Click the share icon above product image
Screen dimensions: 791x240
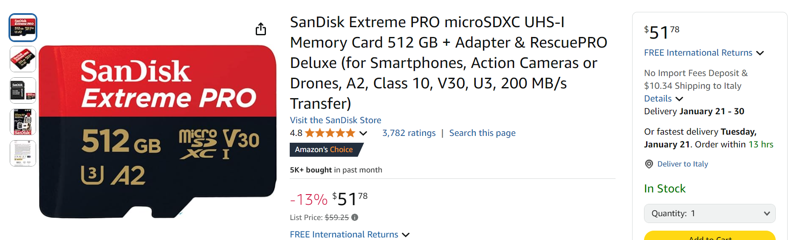(261, 29)
